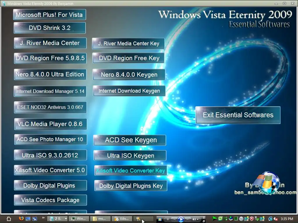Click the 3:35 PM clock
The width and height of the screenshot is (298, 223).
click(287, 219)
